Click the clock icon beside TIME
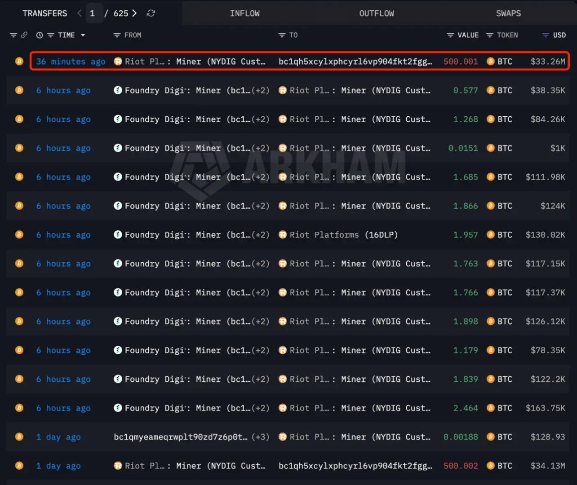Image resolution: width=577 pixels, height=485 pixels. pyautogui.click(x=40, y=35)
